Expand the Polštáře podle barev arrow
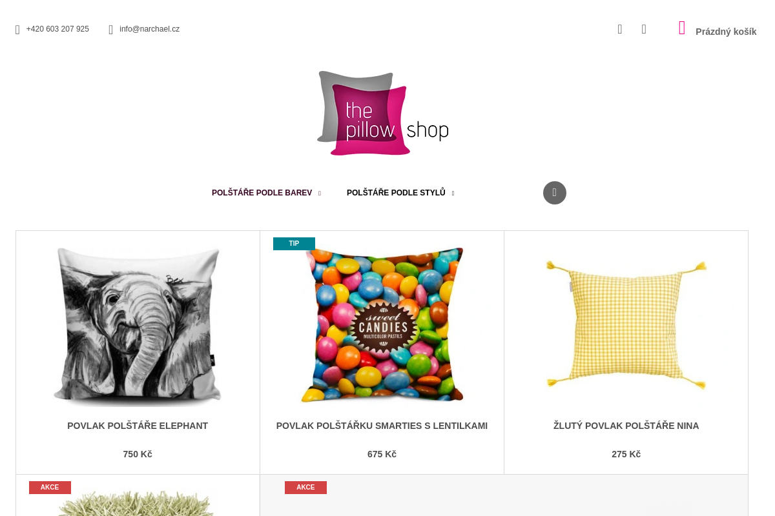This screenshot has height=516, width=775. 319,193
